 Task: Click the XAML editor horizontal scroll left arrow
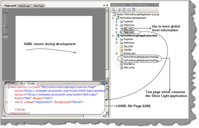click(x=4, y=116)
